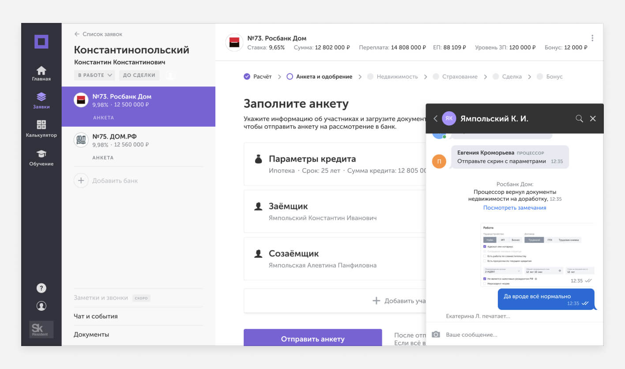
Task: Go to Анкета и одобрение step
Action: pos(320,76)
